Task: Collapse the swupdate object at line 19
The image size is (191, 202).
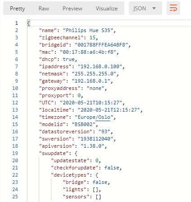Action: pyautogui.click(x=76, y=154)
